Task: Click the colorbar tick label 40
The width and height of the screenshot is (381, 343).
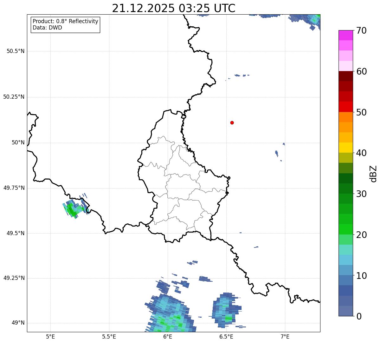Action: pyautogui.click(x=361, y=153)
